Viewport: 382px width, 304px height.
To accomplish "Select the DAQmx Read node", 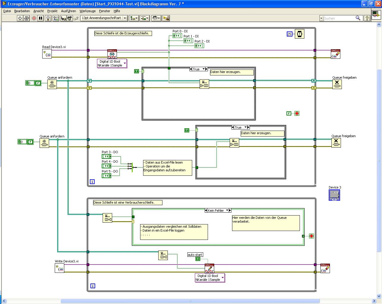I will (x=112, y=54).
